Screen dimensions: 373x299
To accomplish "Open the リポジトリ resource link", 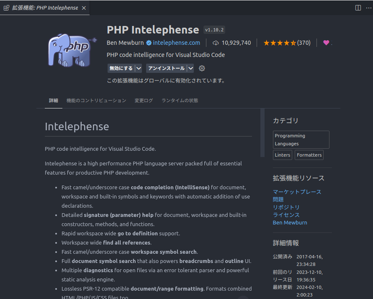I will [286, 207].
